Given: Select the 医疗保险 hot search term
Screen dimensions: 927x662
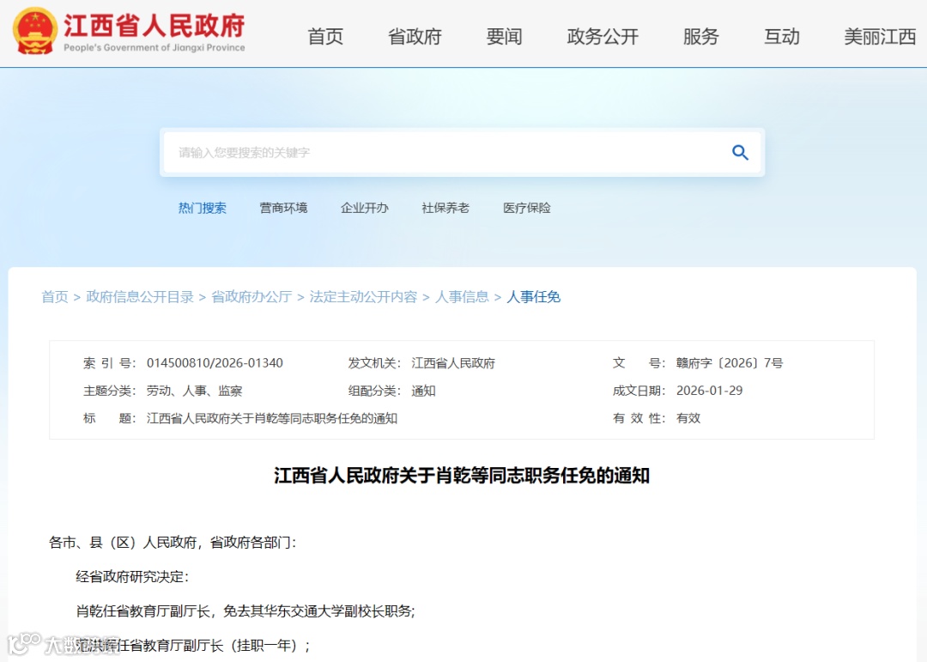Looking at the screenshot, I should [527, 208].
